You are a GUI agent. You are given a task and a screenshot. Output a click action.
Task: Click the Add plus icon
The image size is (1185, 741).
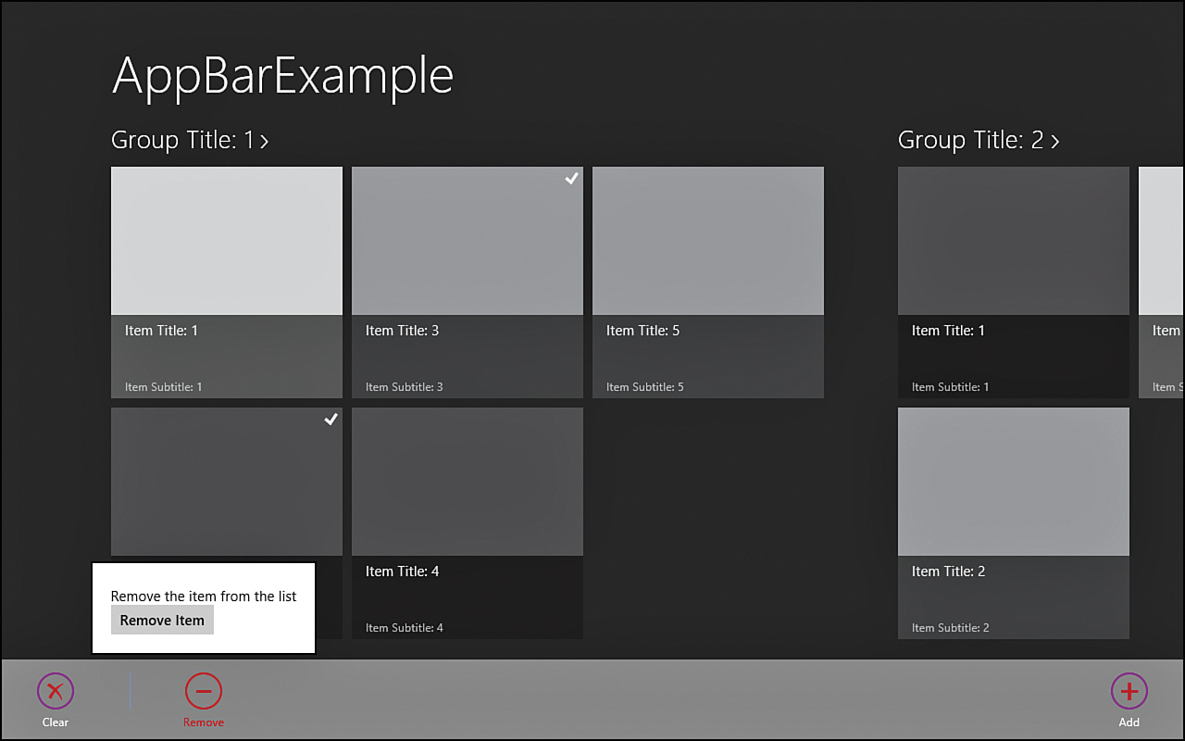[1129, 691]
